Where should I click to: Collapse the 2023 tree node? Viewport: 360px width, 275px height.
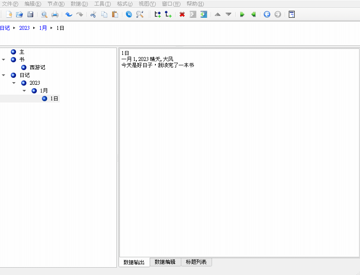[x=14, y=83]
